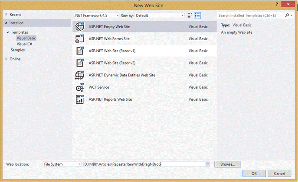Click the ASP.NET Web Forms Site icon

click(80, 38)
